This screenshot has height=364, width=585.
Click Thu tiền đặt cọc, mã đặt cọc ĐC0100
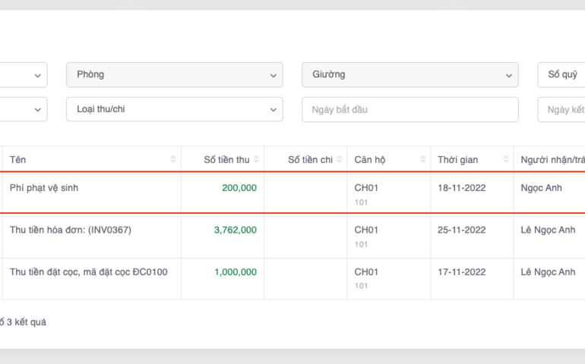88,271
